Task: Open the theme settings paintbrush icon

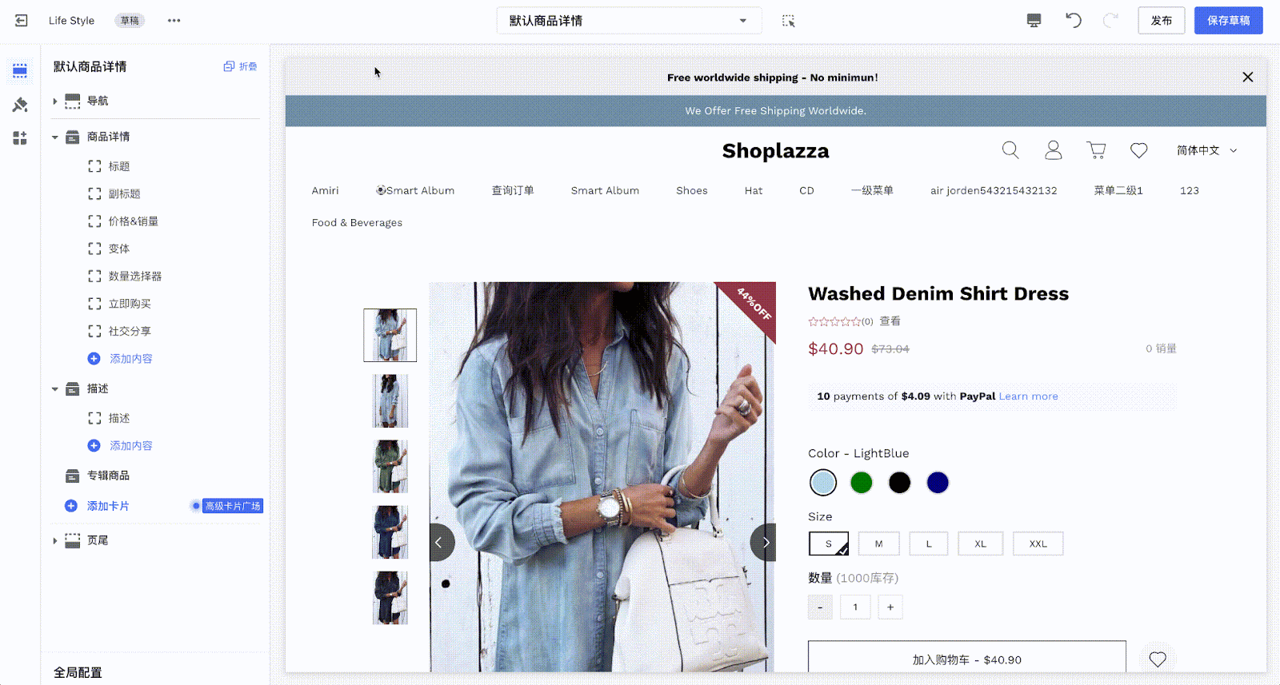Action: tap(20, 105)
